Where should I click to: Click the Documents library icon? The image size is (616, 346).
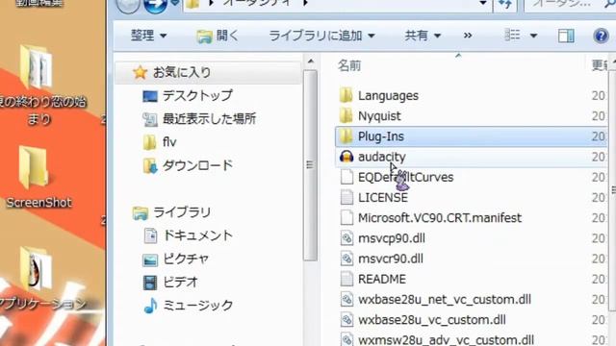point(150,235)
